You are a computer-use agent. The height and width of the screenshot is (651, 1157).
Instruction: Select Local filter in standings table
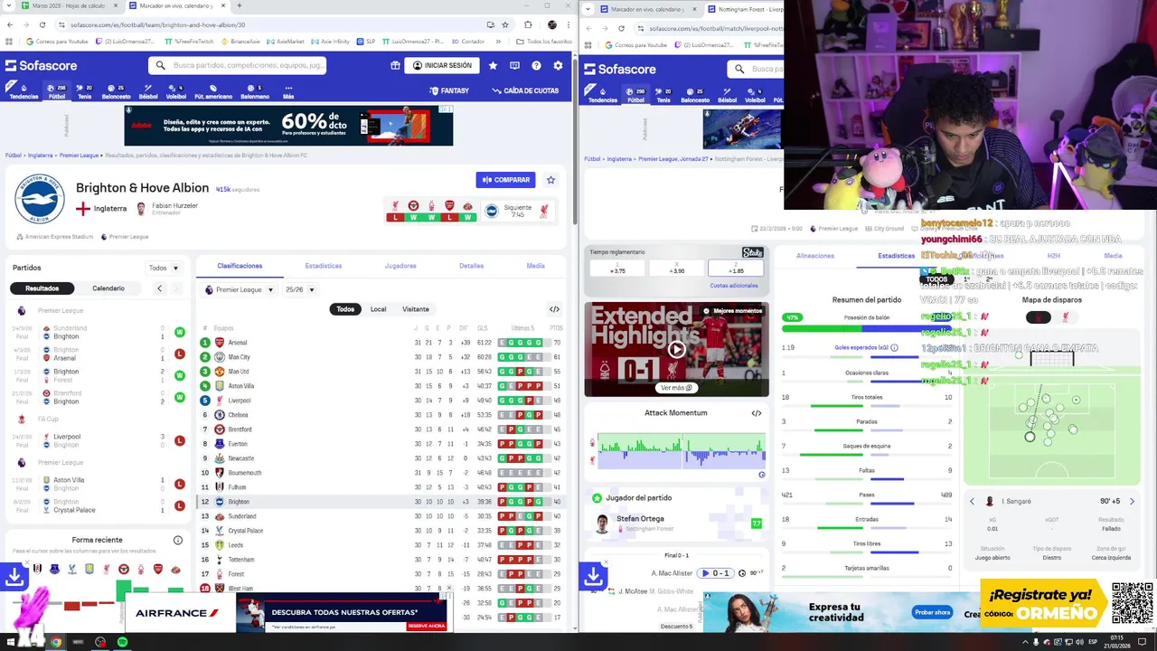click(378, 309)
